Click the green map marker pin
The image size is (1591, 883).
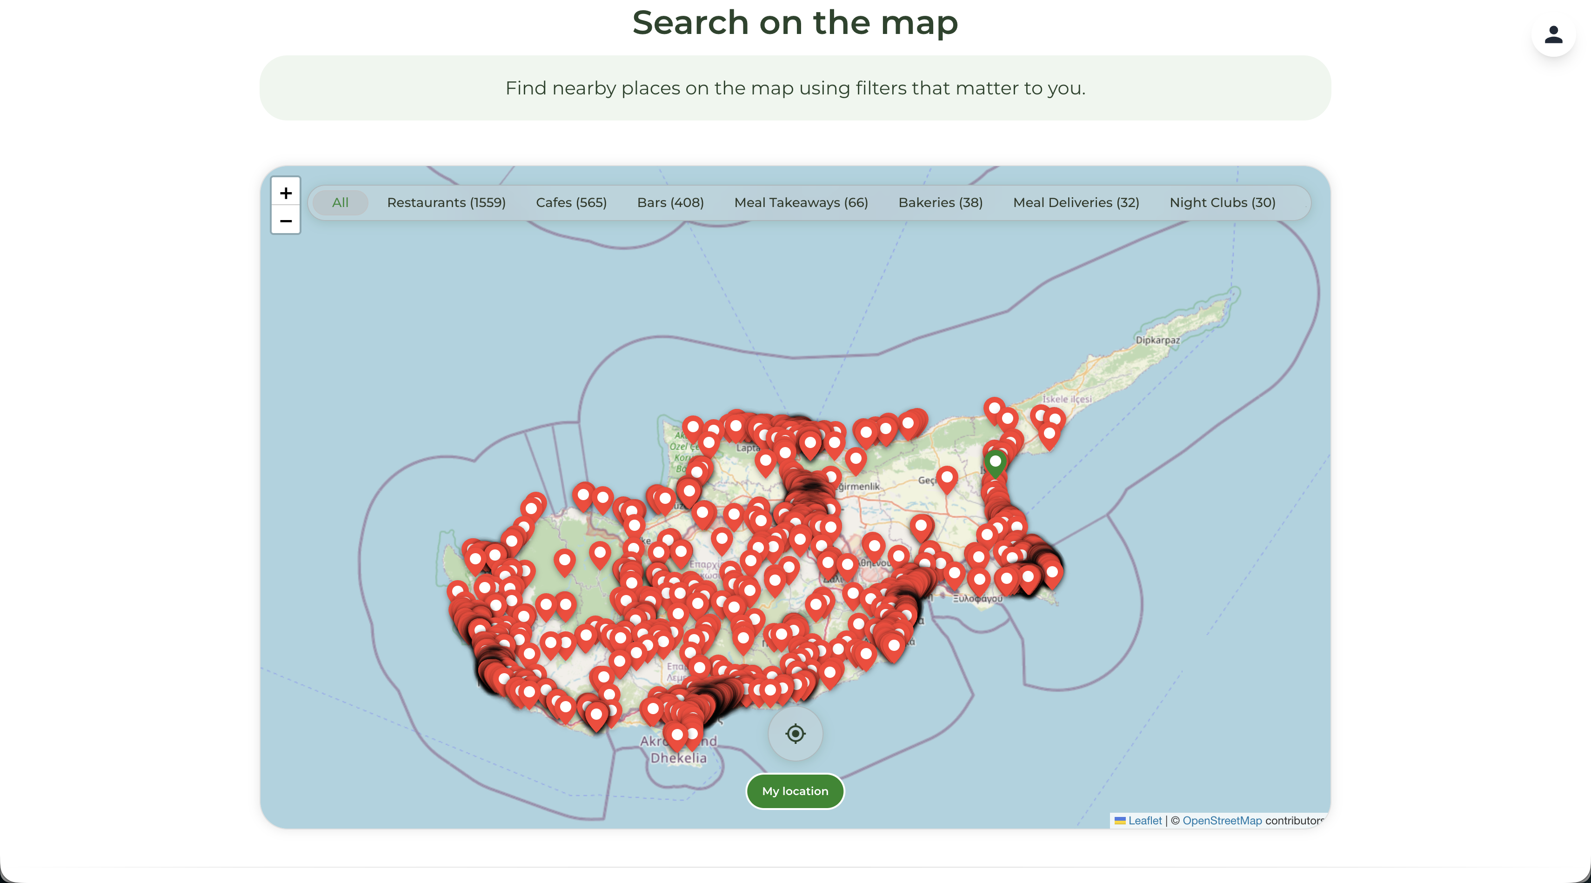995,462
